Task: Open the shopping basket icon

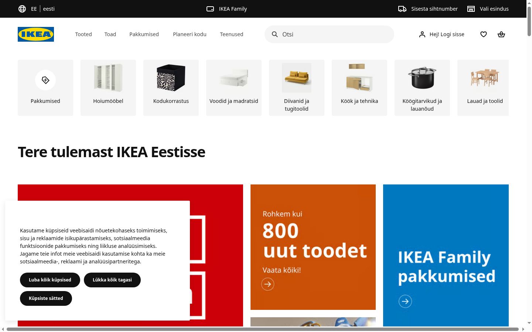Action: tap(501, 34)
